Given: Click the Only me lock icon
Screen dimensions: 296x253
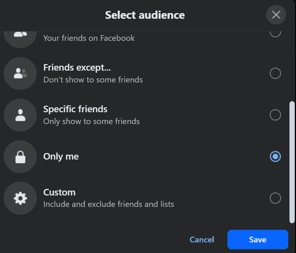Looking at the screenshot, I should point(20,157).
